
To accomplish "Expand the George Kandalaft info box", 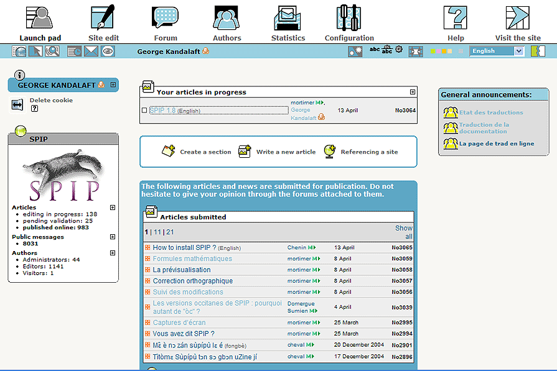I will [113, 85].
